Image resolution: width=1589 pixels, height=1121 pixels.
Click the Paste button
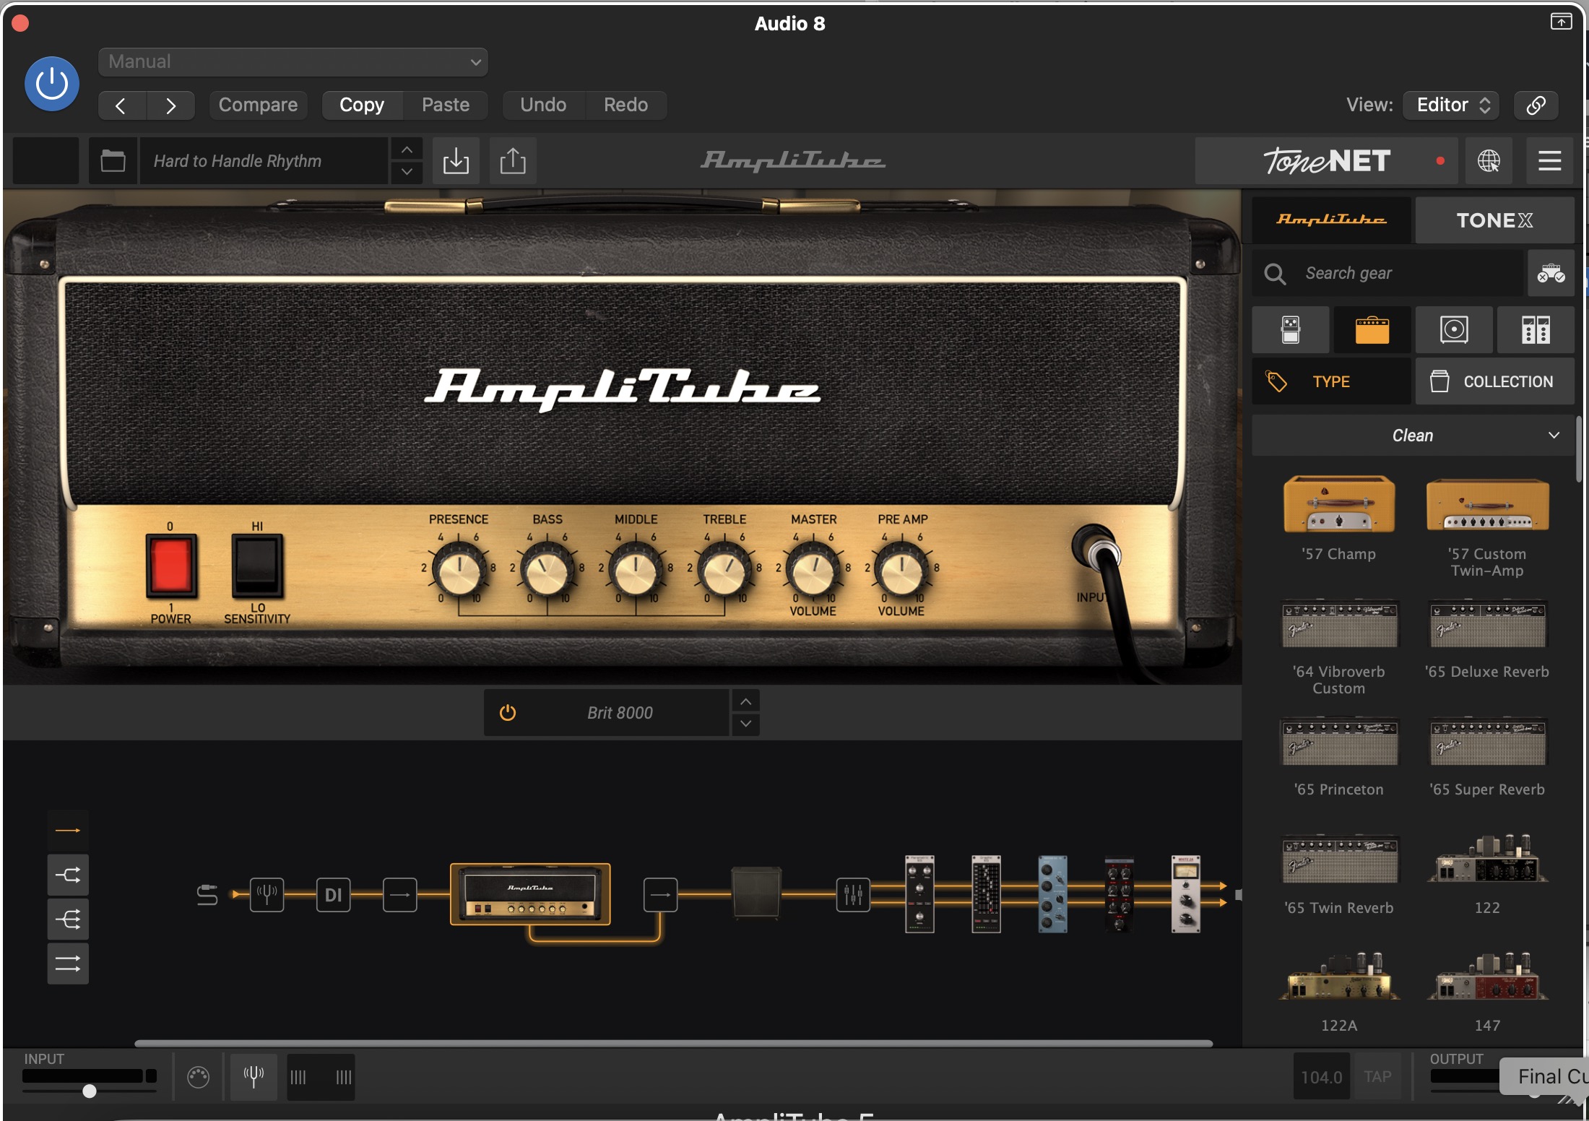tap(446, 105)
